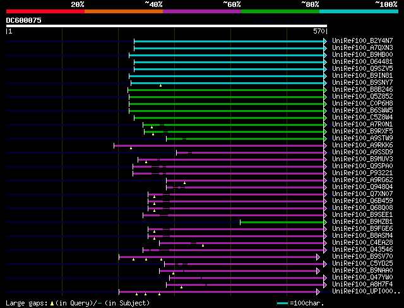The width and height of the screenshot is (404, 308).
Task: Click the yellow triangle in the Large gaps legend
Action: tap(52, 304)
